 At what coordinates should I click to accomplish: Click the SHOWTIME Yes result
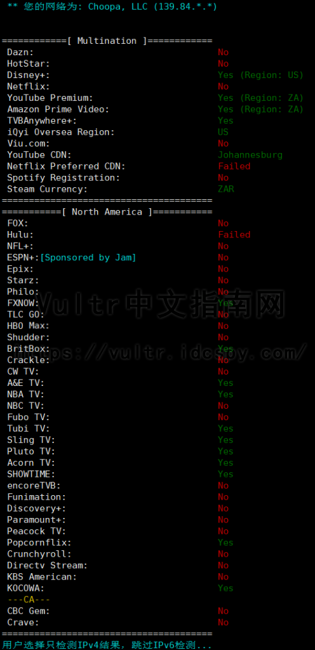[x=226, y=474]
